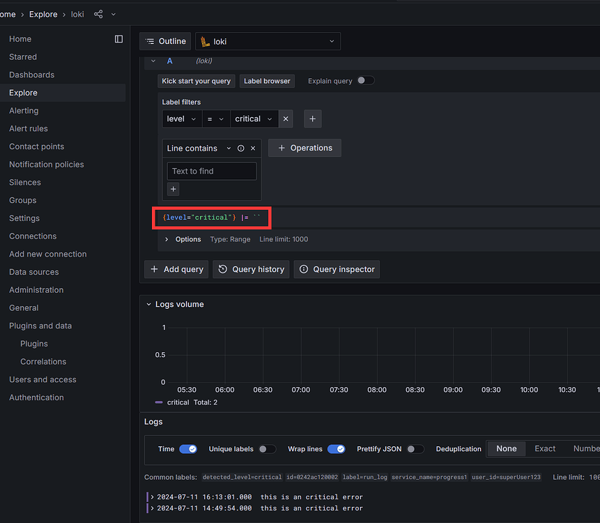Viewport: 600px width, 523px height.
Task: Click the info icon beside Line contains
Action: (x=239, y=148)
